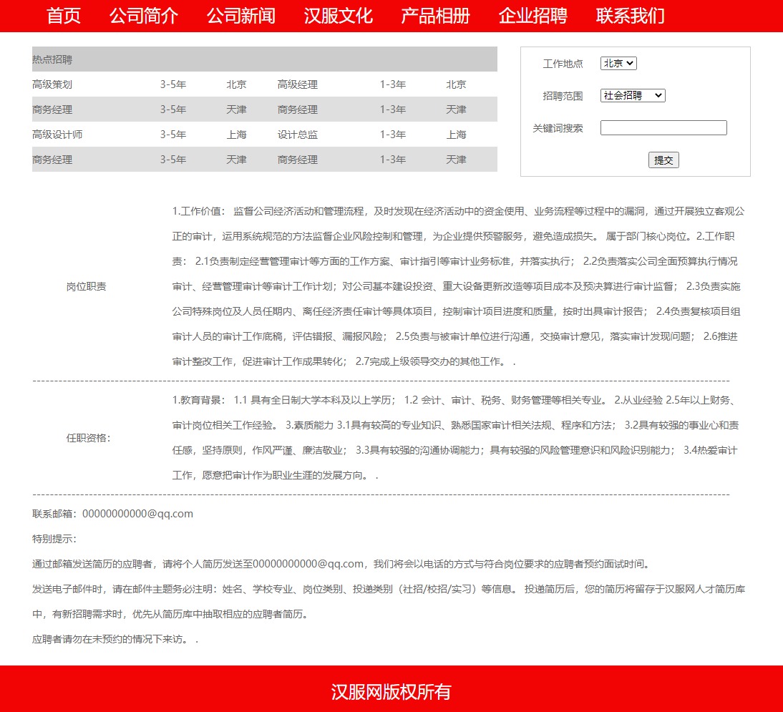This screenshot has width=783, height=712.
Task: Click the 热点招聘 table header
Action: (52, 59)
